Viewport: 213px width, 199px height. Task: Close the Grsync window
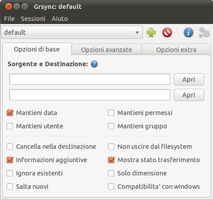click(8, 7)
